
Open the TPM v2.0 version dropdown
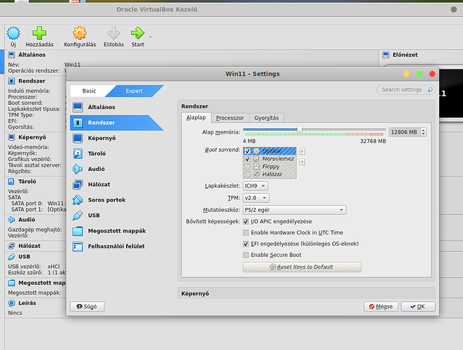255,198
